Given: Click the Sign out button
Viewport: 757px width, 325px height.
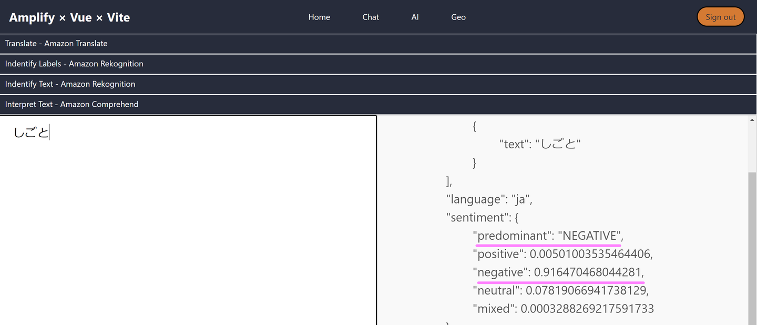Looking at the screenshot, I should [x=720, y=17].
